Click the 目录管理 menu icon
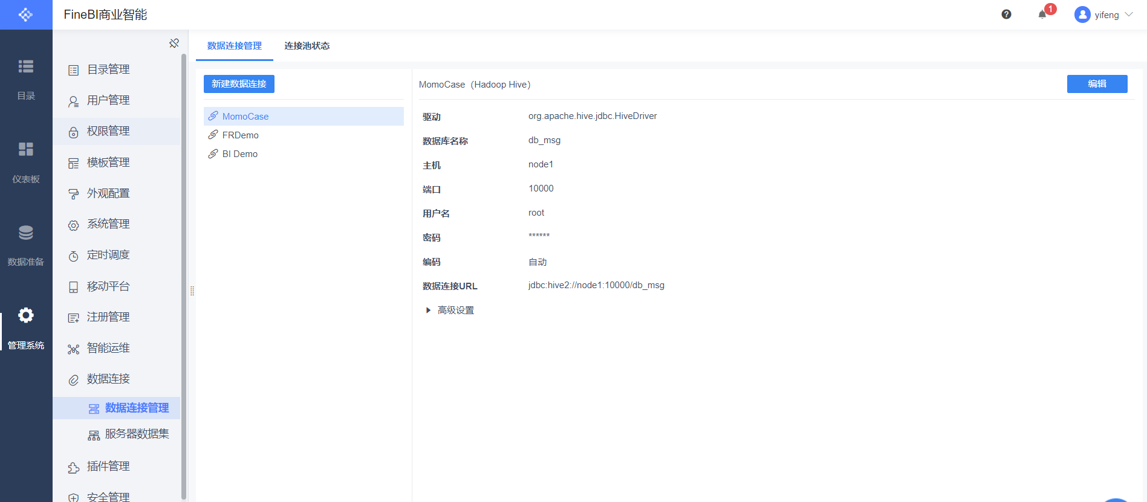 pyautogui.click(x=73, y=70)
